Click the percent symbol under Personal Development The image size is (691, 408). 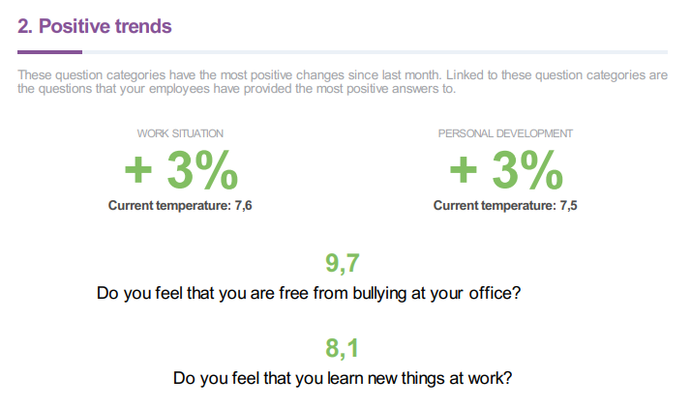[x=542, y=170]
